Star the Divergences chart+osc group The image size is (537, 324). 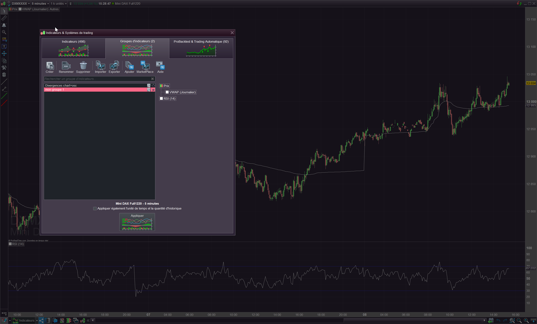[x=153, y=86]
